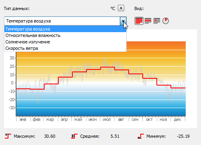Screen dimensions: 201x145
Task: Select the clock-style daily view icon
Action: pyautogui.click(x=166, y=21)
